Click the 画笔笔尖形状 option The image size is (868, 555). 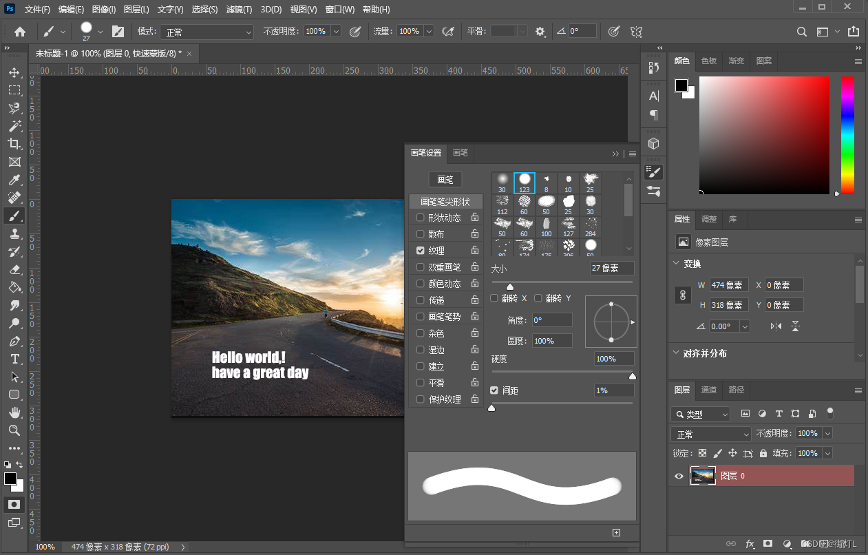pyautogui.click(x=445, y=202)
